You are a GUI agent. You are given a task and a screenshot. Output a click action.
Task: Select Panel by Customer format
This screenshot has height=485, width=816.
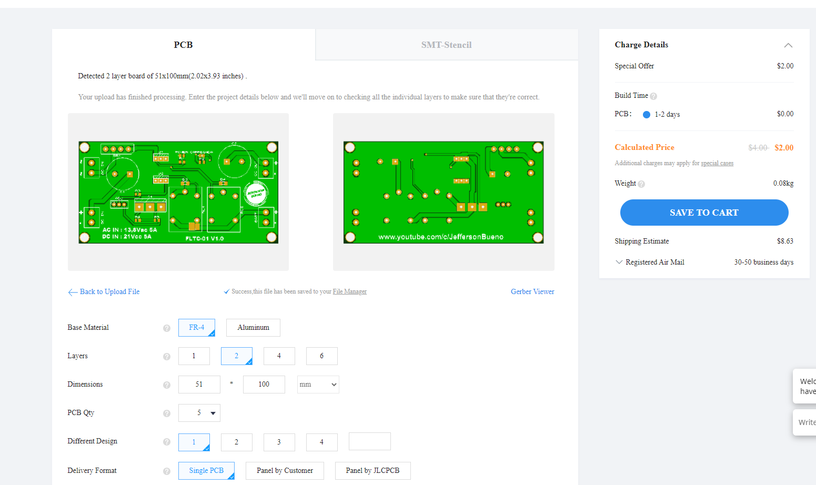click(x=285, y=471)
